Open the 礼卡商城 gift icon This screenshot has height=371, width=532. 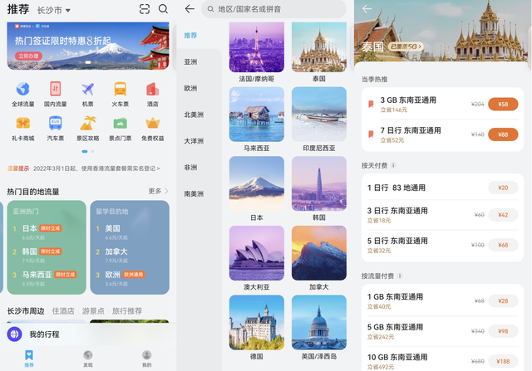coord(23,123)
